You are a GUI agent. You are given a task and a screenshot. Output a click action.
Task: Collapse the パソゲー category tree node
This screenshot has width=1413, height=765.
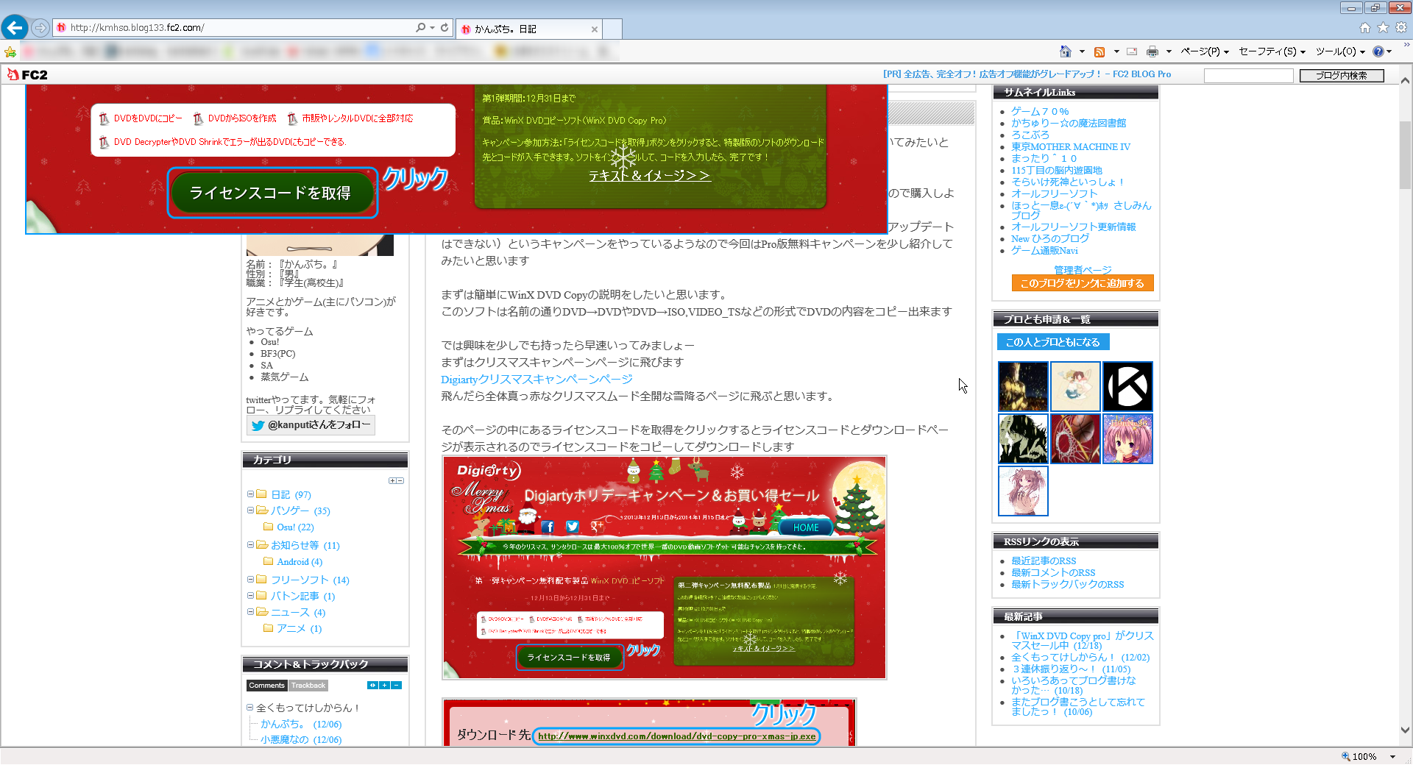coord(250,510)
